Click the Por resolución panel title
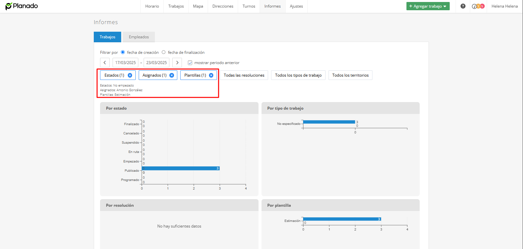523x249 pixels. (x=120, y=205)
